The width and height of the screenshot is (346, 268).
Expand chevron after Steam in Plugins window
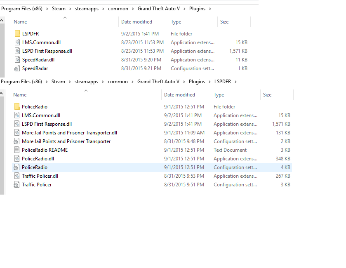(x=70, y=9)
